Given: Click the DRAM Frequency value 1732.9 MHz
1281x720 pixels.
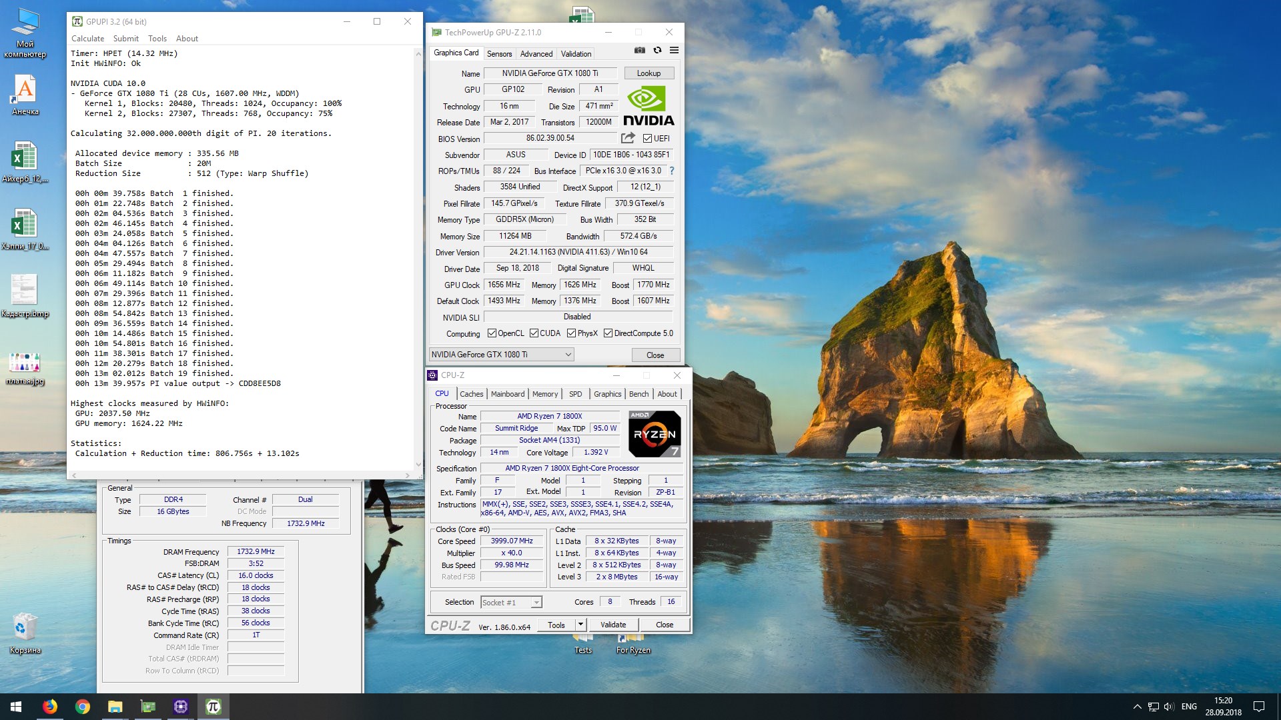Looking at the screenshot, I should coord(256,551).
